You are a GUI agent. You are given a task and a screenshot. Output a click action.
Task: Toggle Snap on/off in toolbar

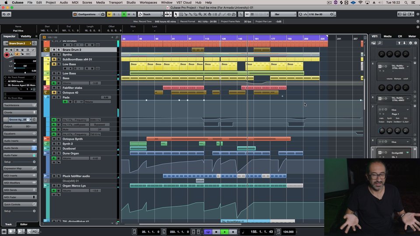[x=247, y=14]
